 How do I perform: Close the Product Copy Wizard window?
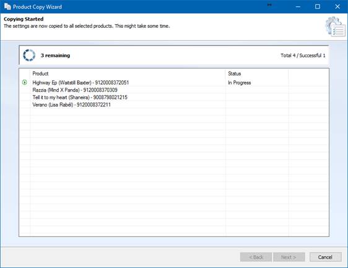pos(337,7)
